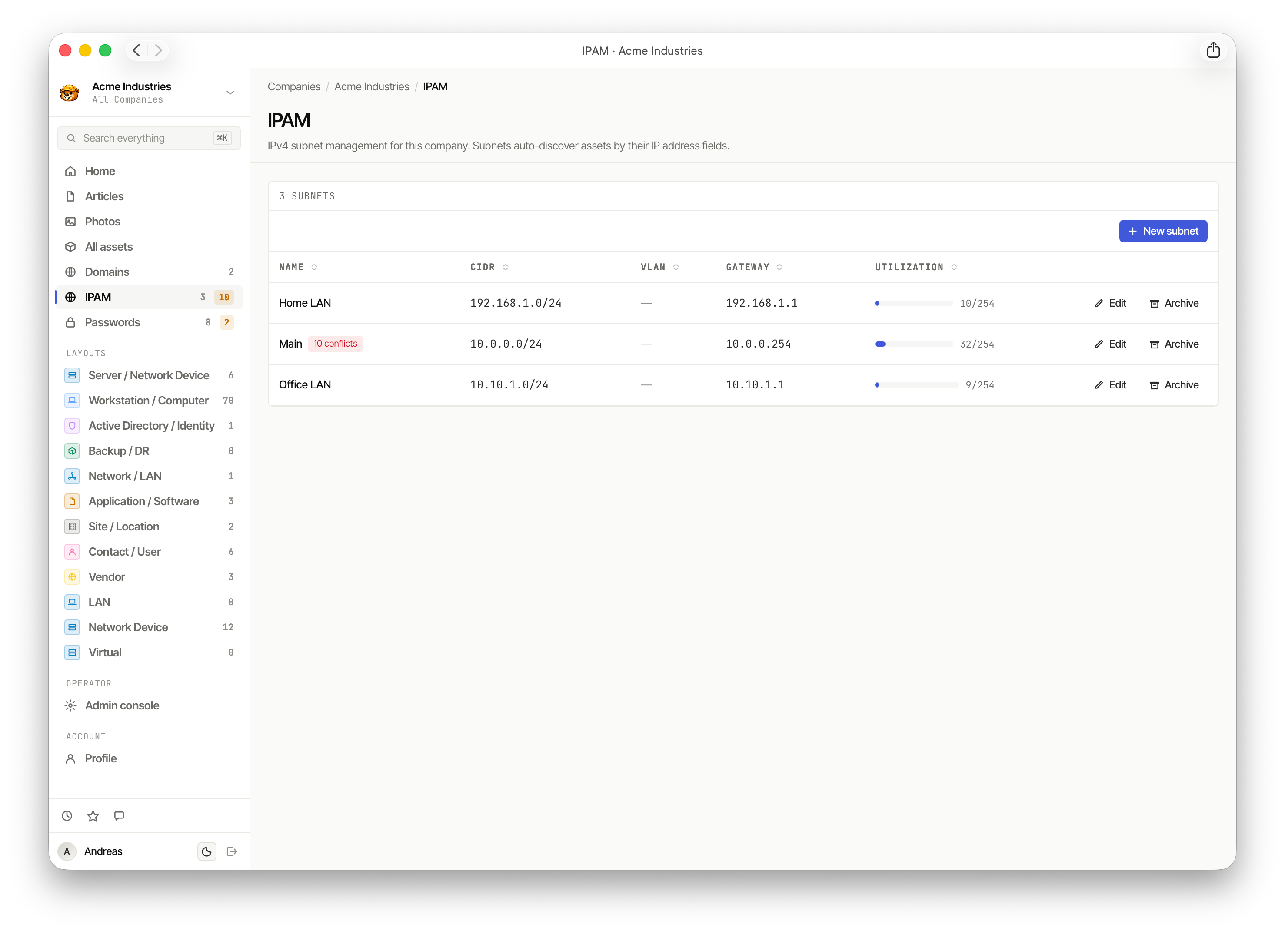Click the pencil icon in the Home LAN row

pos(1099,303)
